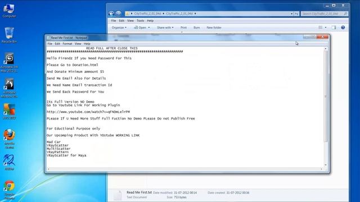The image size is (360, 202).
Task: Open Explorer's Help menu
Action: click(x=150, y=21)
